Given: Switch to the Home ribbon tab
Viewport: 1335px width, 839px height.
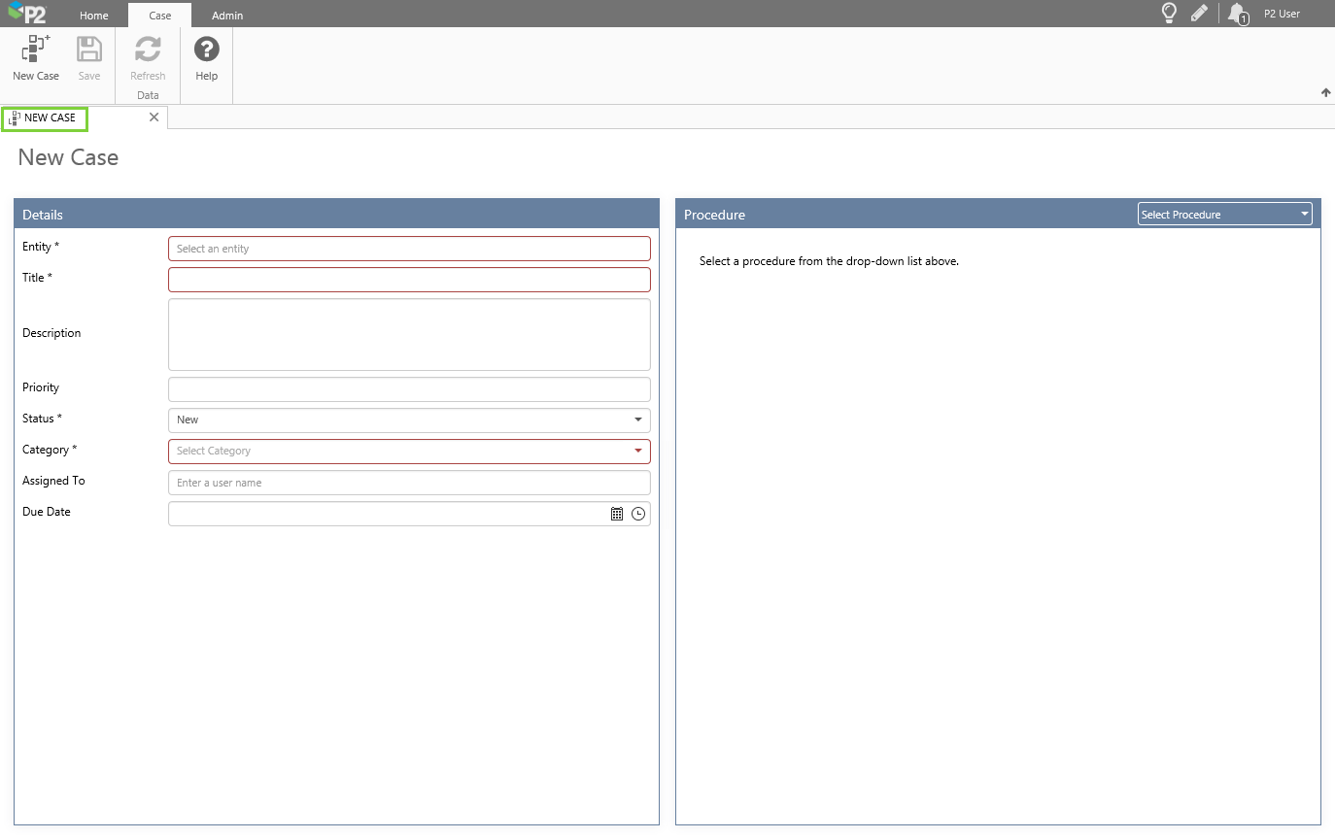Looking at the screenshot, I should [x=94, y=16].
